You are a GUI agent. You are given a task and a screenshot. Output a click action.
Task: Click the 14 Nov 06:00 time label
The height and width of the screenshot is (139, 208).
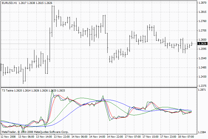click(x=80, y=137)
